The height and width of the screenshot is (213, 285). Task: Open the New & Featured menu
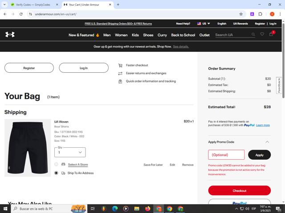pos(84,35)
